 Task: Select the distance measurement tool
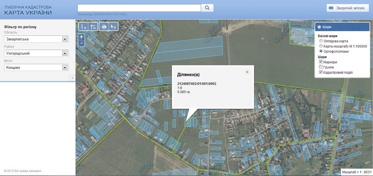click(83, 27)
